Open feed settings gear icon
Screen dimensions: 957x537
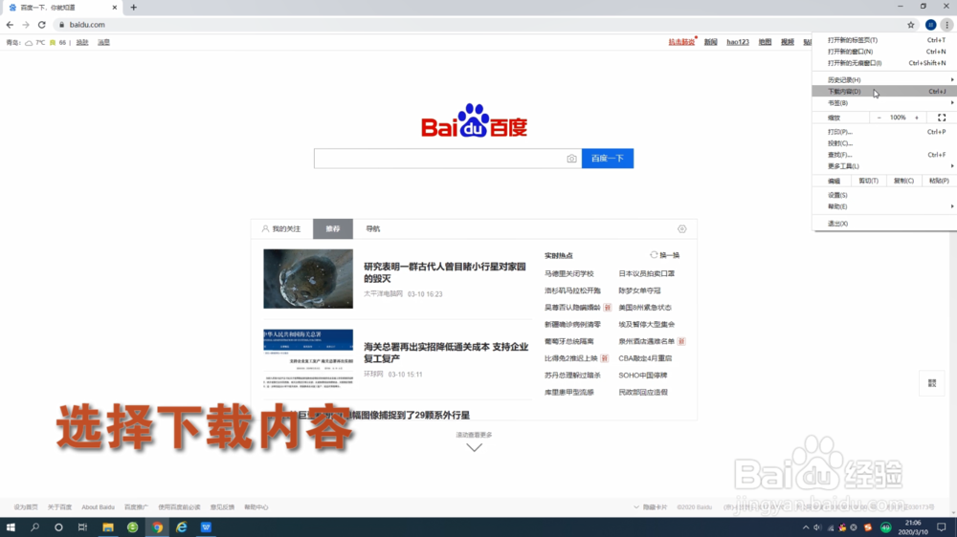681,229
